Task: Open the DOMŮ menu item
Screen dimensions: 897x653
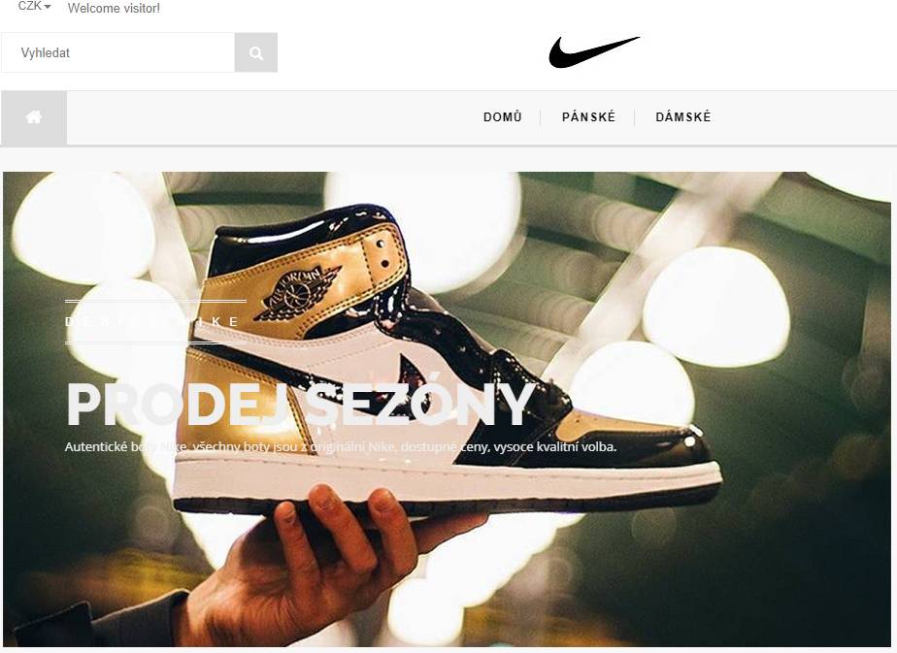Action: pyautogui.click(x=503, y=117)
